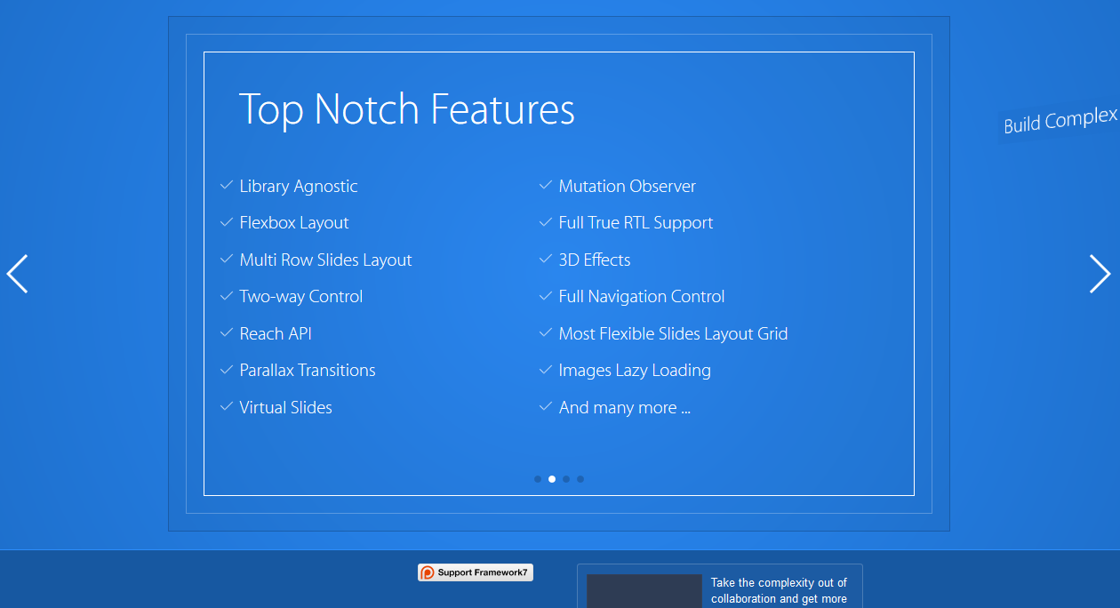Click the 'And many more ...' text
This screenshot has width=1120, height=608.
click(625, 408)
